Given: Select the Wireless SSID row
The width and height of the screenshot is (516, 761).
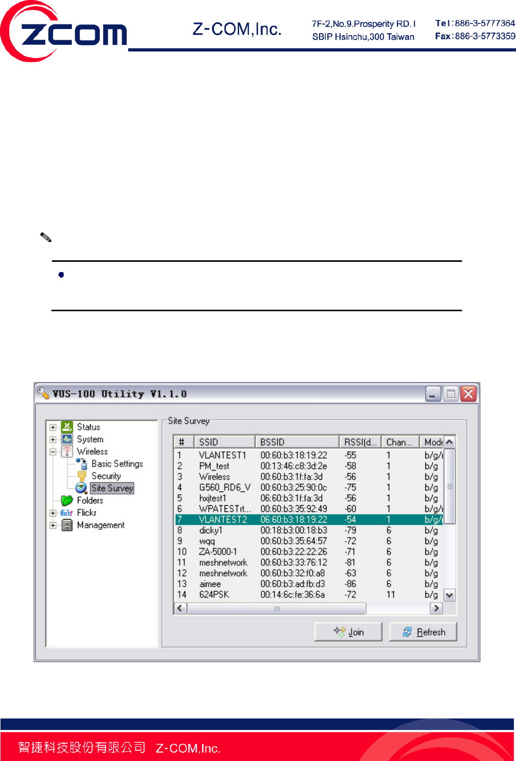Looking at the screenshot, I should click(x=309, y=476).
